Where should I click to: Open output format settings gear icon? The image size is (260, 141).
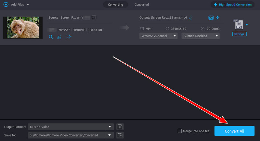tap(120, 126)
